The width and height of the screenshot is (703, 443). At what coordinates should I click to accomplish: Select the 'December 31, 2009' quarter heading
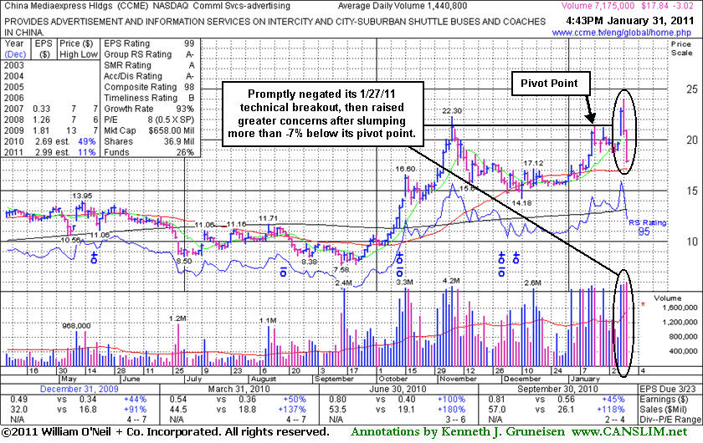click(x=80, y=389)
